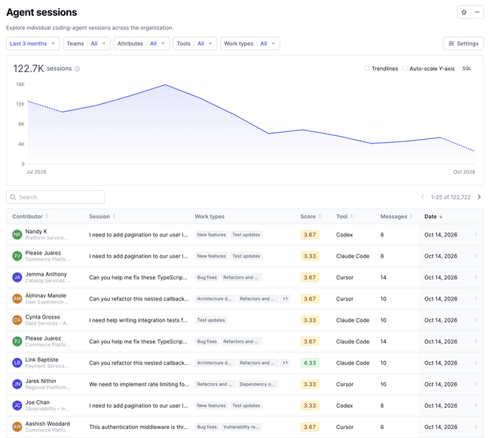Click Messages count 6 in Aashish row
Image resolution: width=490 pixels, height=438 pixels.
point(382,427)
